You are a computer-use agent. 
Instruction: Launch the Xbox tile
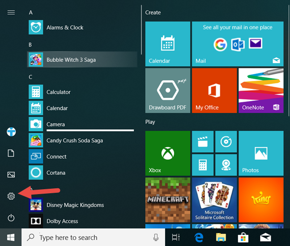point(167,153)
